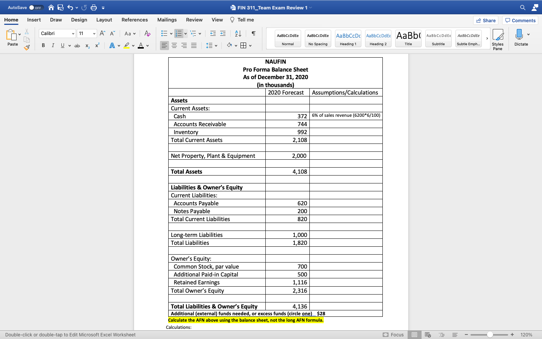The height and width of the screenshot is (339, 542).
Task: Start Dictate microphone
Action: (x=519, y=37)
